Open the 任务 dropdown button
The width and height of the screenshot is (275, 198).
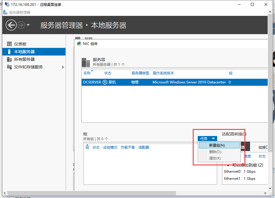coord(207,139)
